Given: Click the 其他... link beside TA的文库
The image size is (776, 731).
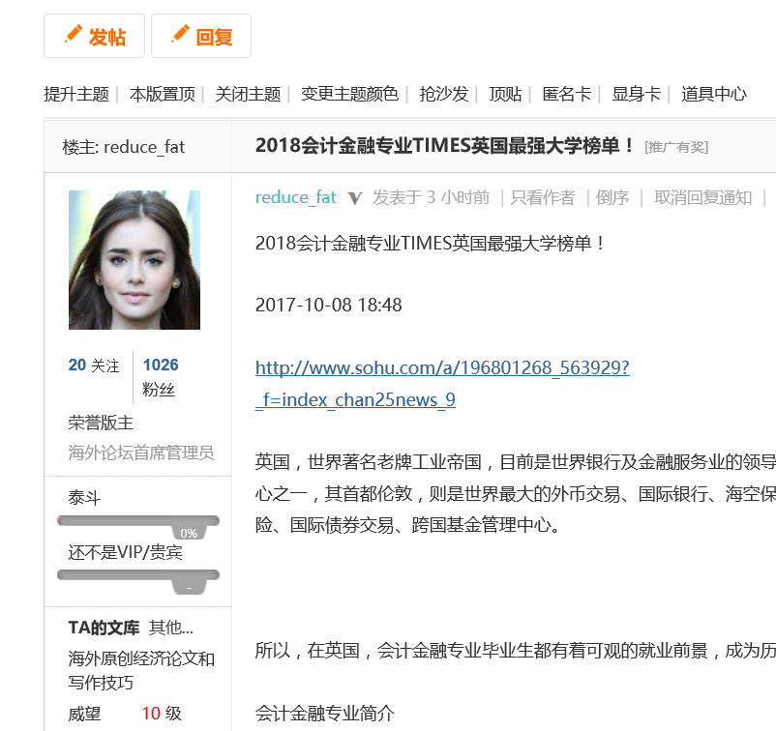Looking at the screenshot, I should (x=170, y=628).
